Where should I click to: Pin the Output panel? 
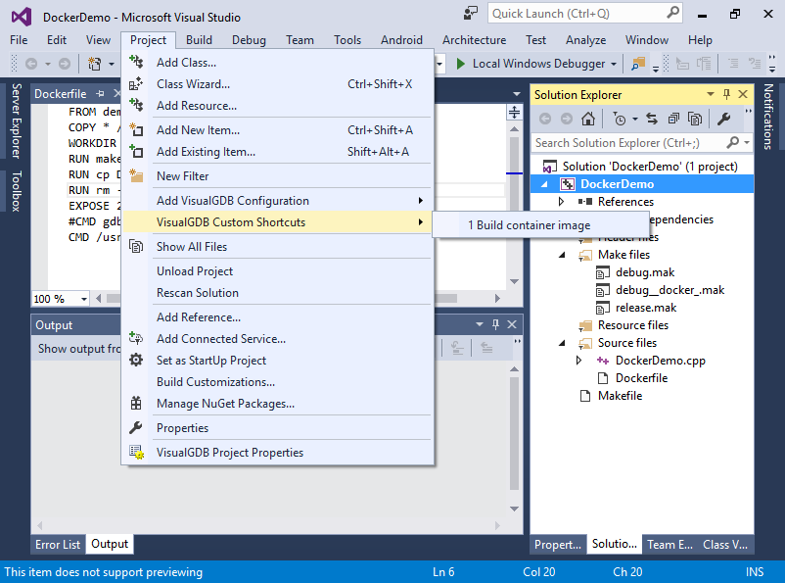tap(495, 324)
